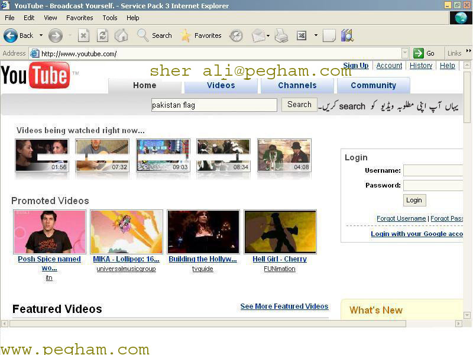
Task: Open the 04:08 video thumbnail
Action: tap(284, 155)
